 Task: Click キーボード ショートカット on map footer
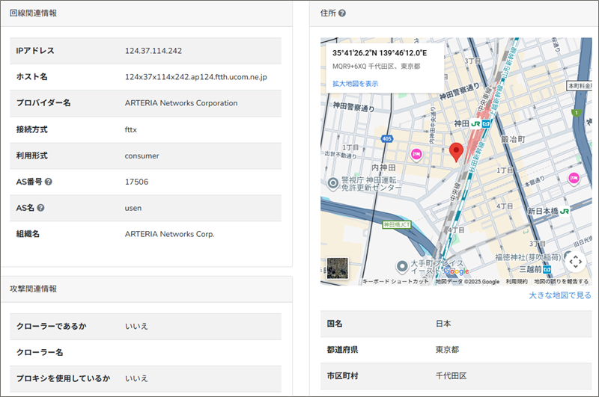coord(395,282)
